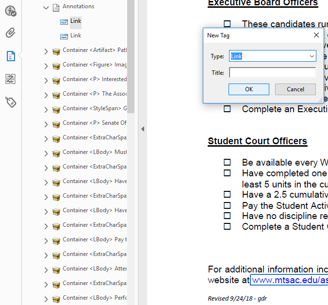This screenshot has width=328, height=305.
Task: Click the 'Executive Board Officers' heading
Action: point(263,3)
